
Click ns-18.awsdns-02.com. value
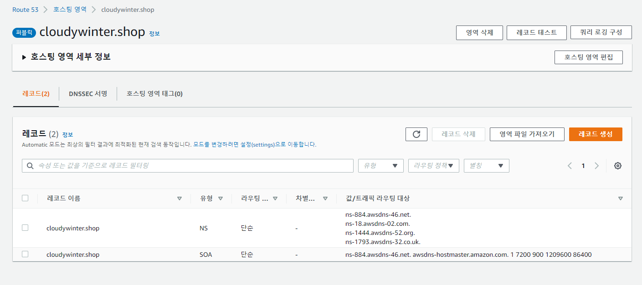pyautogui.click(x=378, y=224)
